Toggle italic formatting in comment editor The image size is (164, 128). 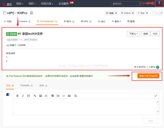pyautogui.click(x=23, y=96)
